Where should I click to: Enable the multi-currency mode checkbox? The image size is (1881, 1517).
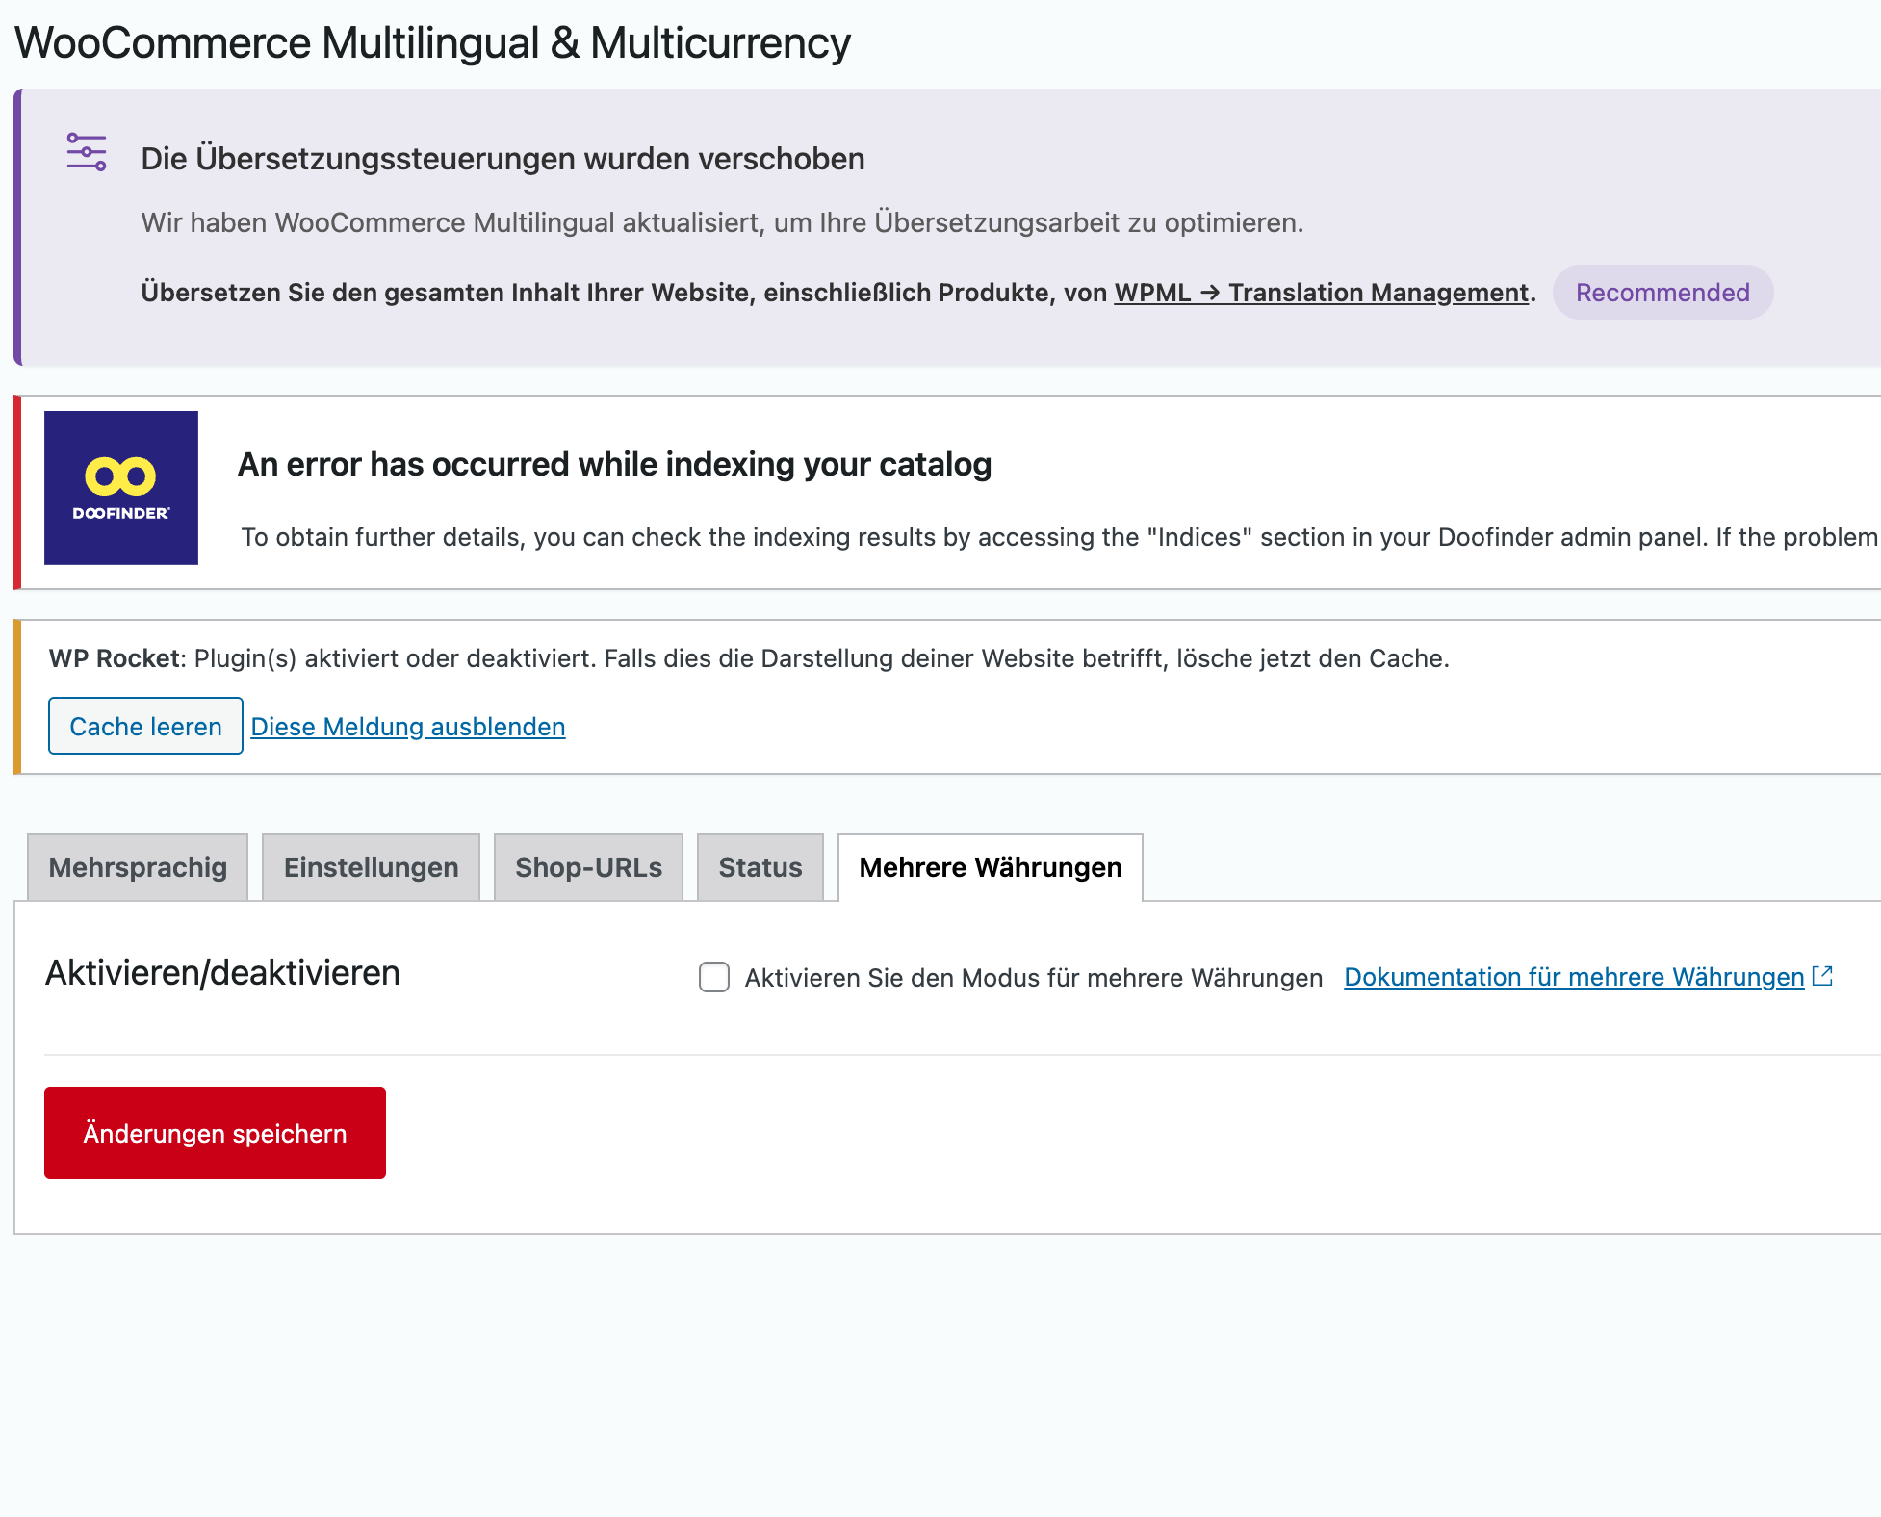pos(714,977)
